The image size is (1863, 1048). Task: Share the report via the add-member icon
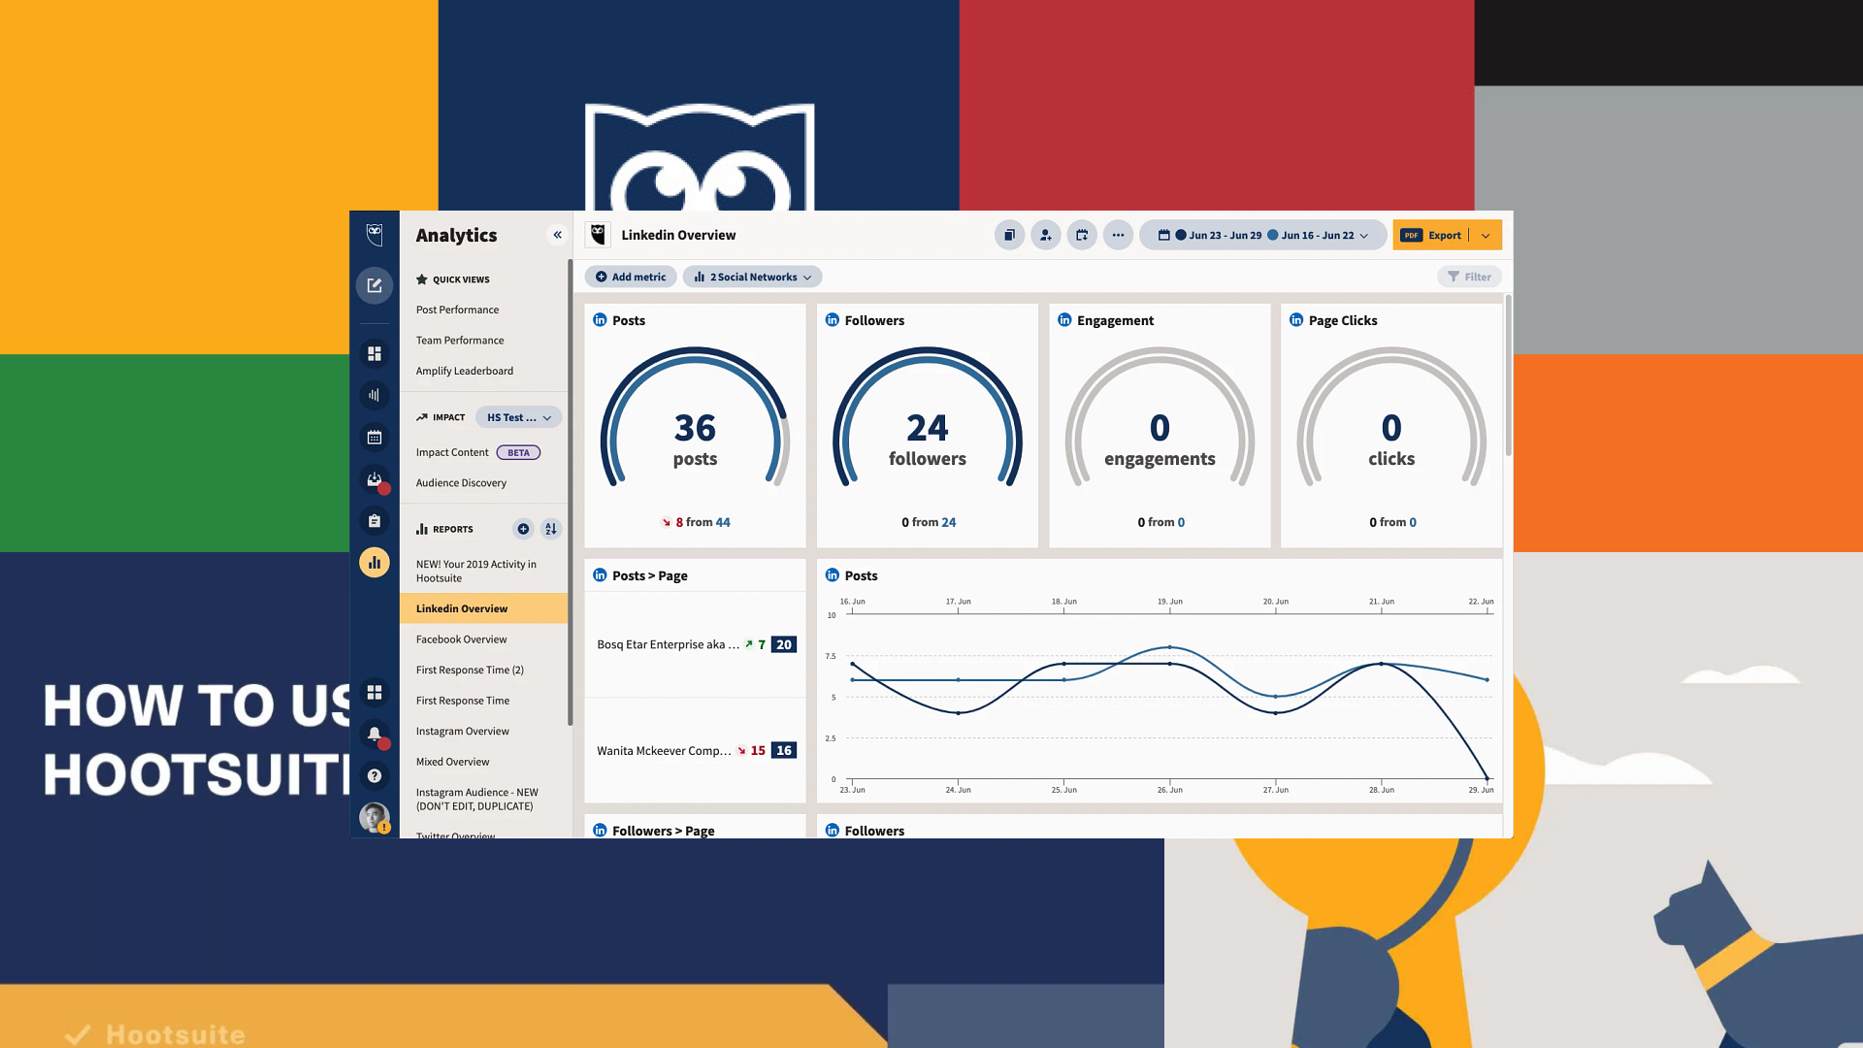(1045, 235)
